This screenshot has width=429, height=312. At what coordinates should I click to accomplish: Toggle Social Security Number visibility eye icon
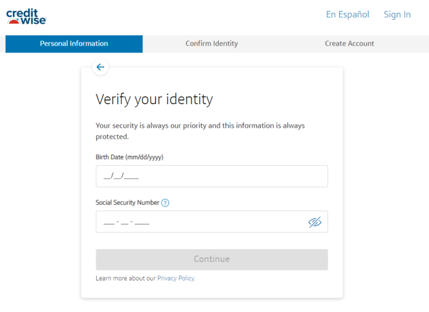click(315, 222)
